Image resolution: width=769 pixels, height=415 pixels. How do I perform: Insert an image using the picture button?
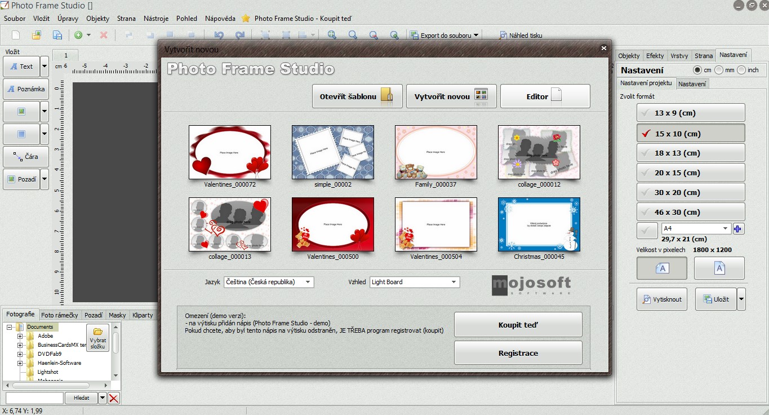pyautogui.click(x=21, y=112)
